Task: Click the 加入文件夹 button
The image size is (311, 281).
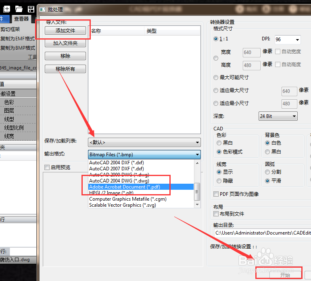Action: coord(65,43)
